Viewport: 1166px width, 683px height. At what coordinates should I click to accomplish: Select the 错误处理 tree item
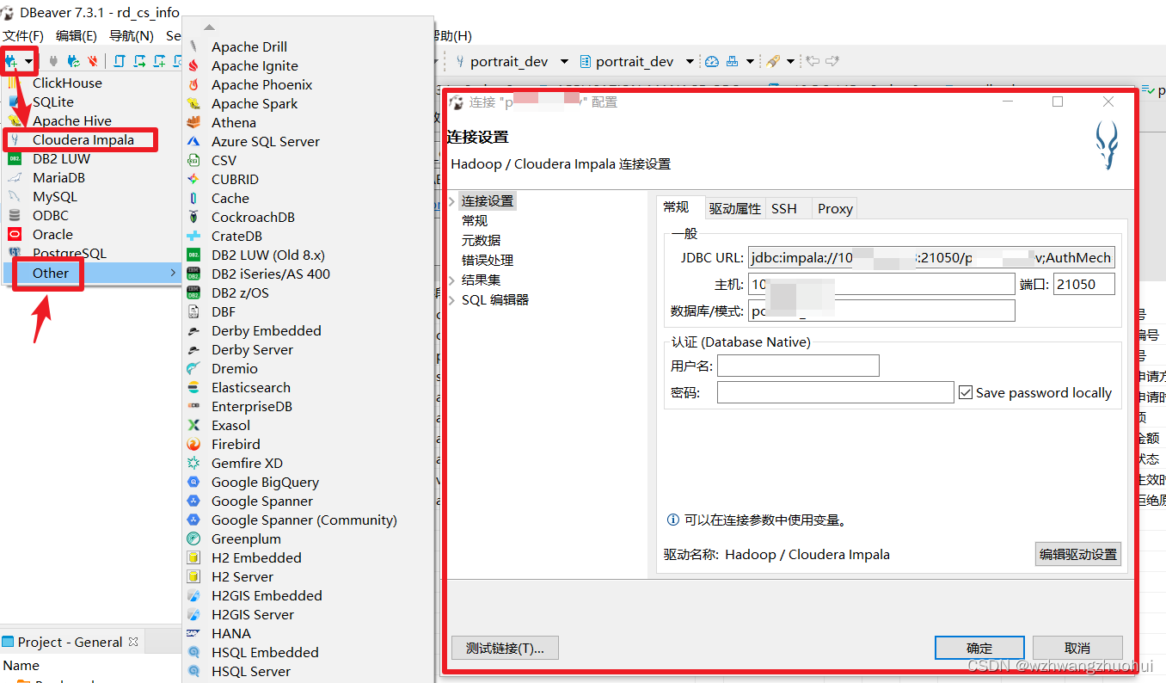point(488,260)
